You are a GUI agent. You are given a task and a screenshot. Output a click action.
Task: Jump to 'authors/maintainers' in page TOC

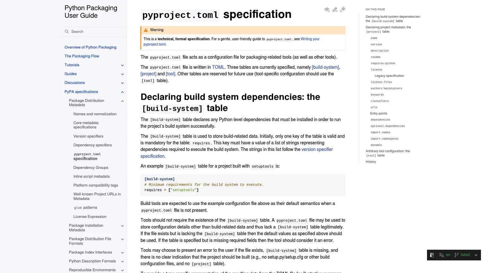386,88
